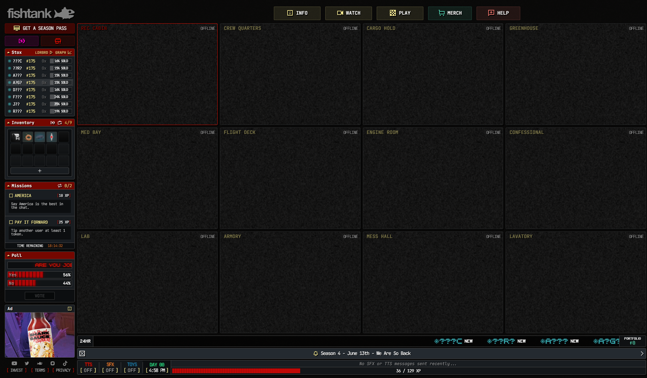Open the Instagram social link

(x=53, y=363)
